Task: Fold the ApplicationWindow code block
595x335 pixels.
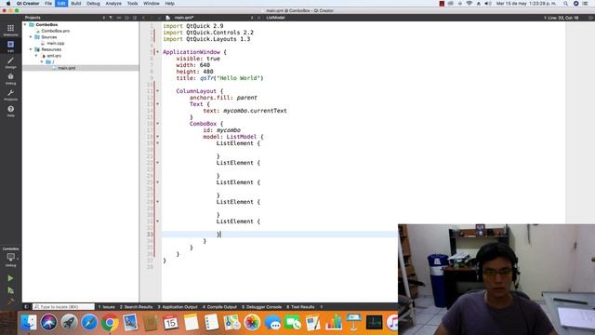Action: tap(157, 52)
